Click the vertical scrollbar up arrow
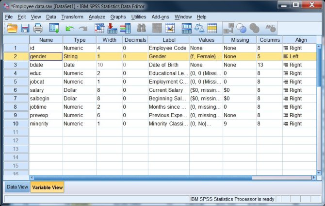This screenshot has height=206, width=325. click(319, 47)
